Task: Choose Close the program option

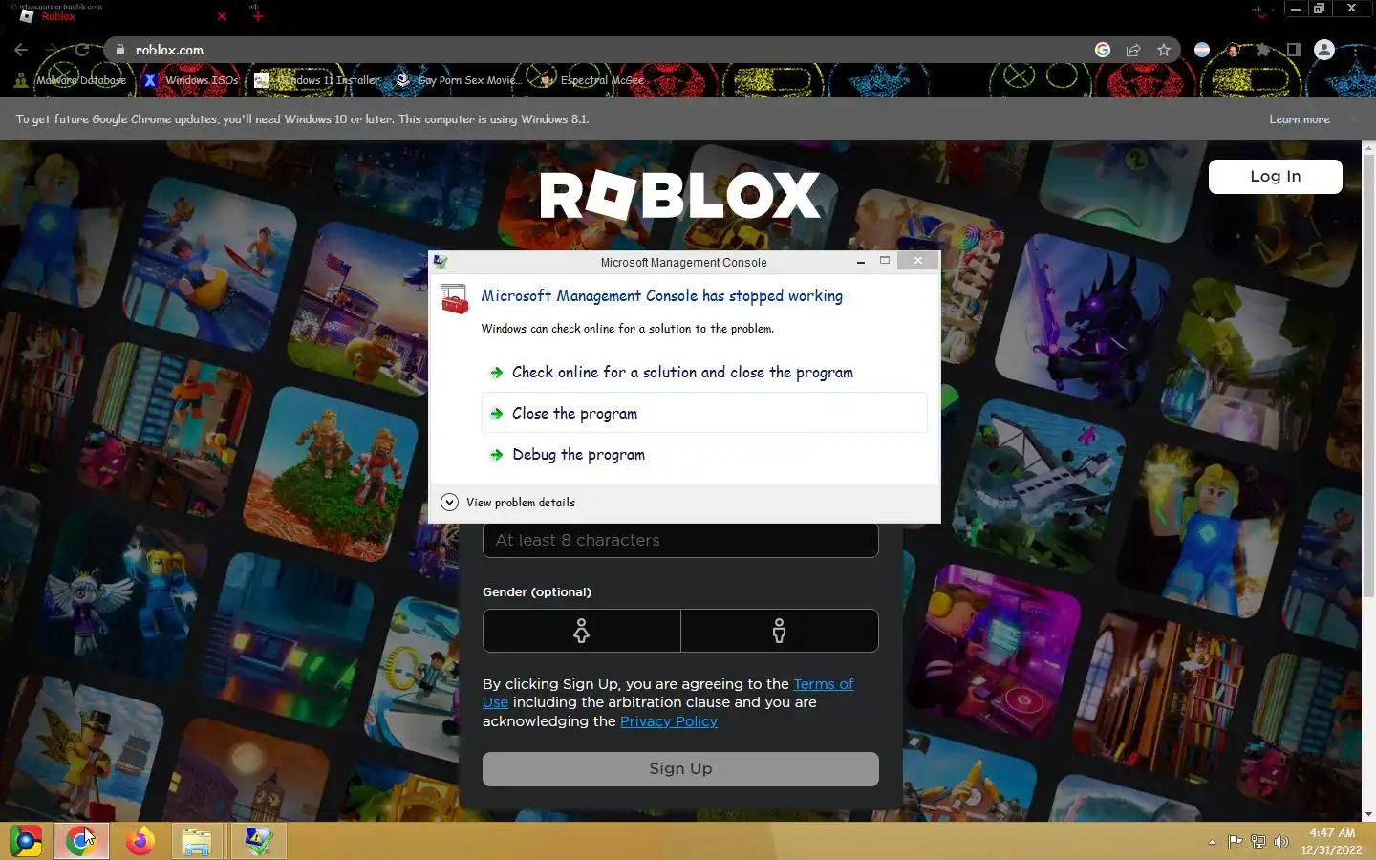Action: click(704, 413)
